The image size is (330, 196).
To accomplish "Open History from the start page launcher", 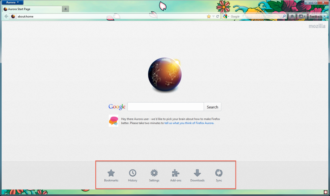I will click(132, 176).
